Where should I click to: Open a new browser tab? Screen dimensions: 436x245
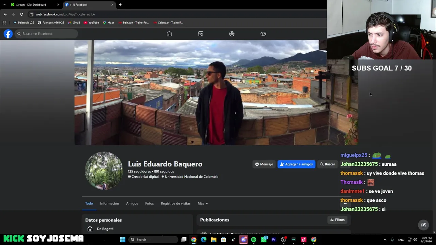(x=120, y=5)
